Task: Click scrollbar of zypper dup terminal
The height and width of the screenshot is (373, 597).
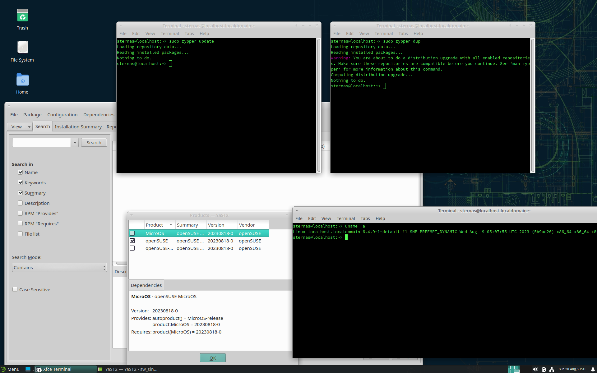Action: click(533, 105)
